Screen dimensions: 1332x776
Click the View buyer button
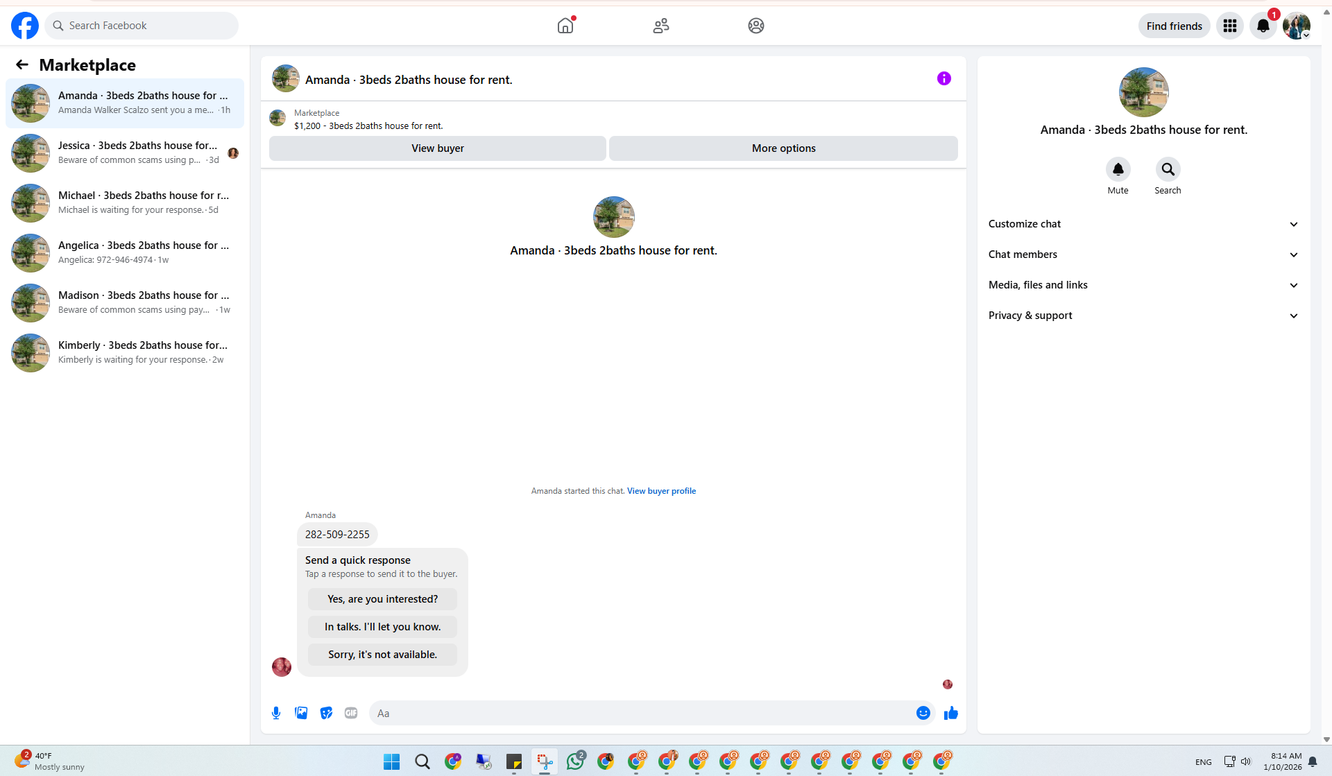pyautogui.click(x=437, y=148)
